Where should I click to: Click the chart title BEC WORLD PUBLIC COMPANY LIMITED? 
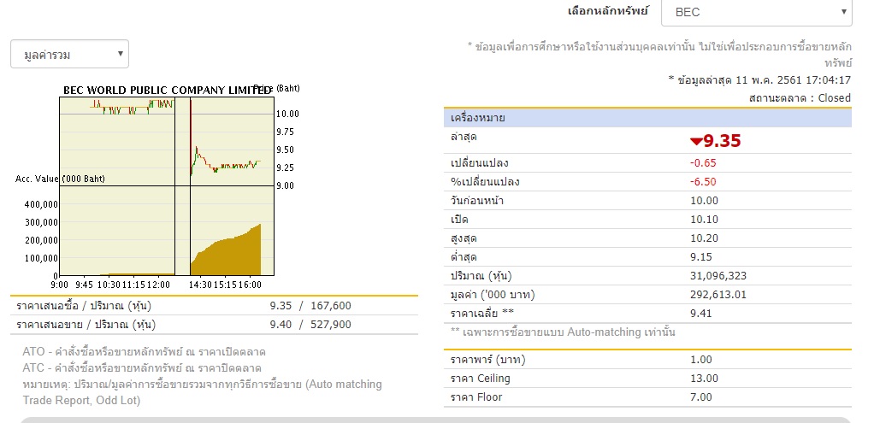tap(168, 91)
